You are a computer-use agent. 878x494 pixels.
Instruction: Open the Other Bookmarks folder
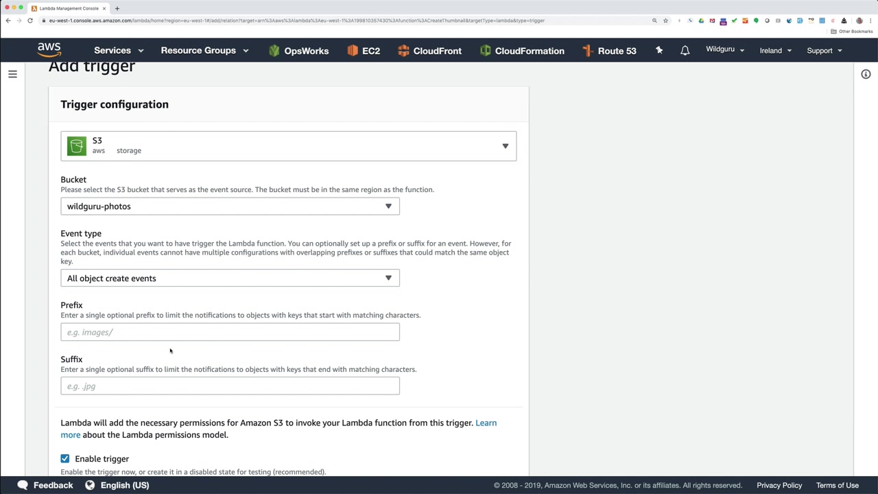(851, 32)
